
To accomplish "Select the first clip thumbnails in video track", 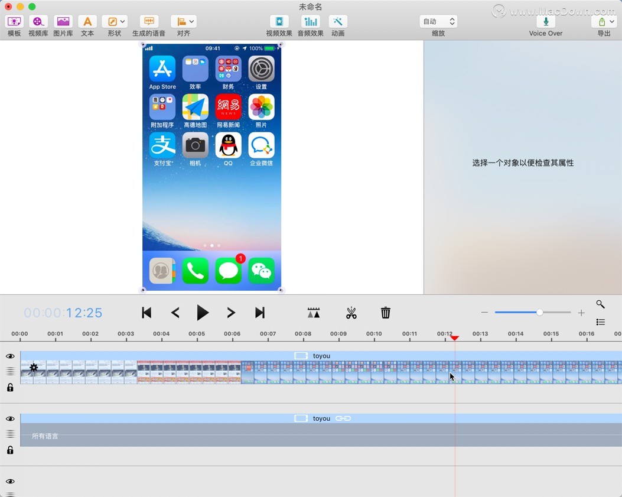I will pyautogui.click(x=79, y=372).
